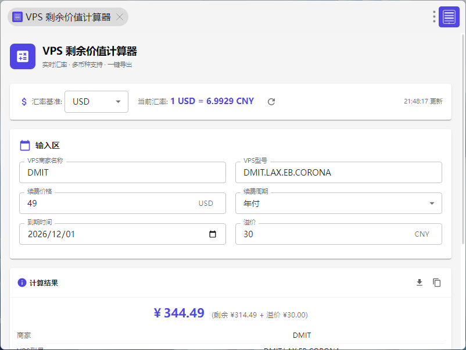This screenshot has width=466, height=350.
Task: Copy the calculation results
Action: pyautogui.click(x=437, y=283)
